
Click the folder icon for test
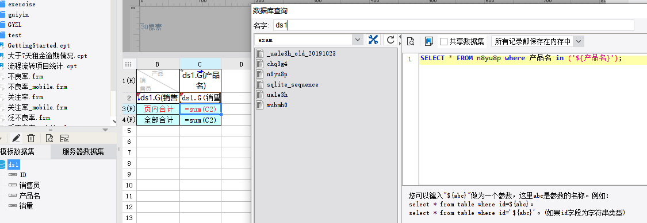(x=2, y=36)
